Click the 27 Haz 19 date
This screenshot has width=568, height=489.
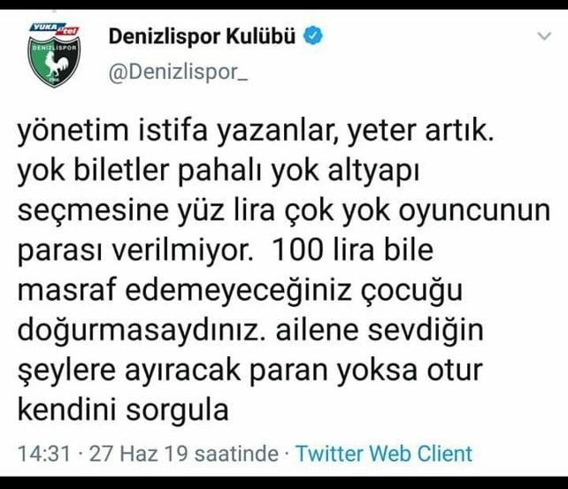138,454
